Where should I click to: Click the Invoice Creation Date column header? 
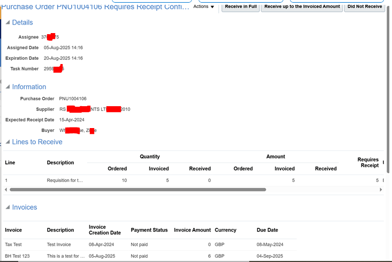(105, 230)
